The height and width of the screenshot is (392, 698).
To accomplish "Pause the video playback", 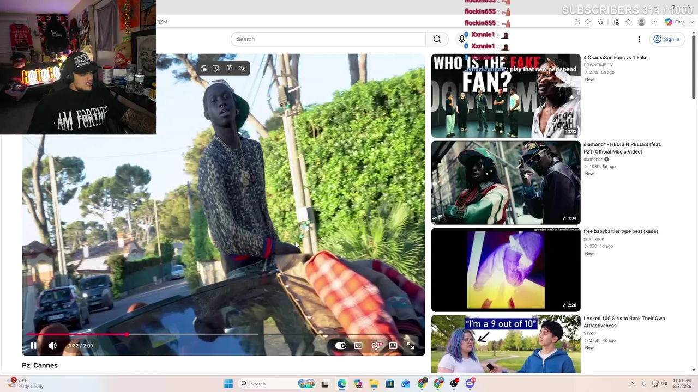I will coord(33,346).
